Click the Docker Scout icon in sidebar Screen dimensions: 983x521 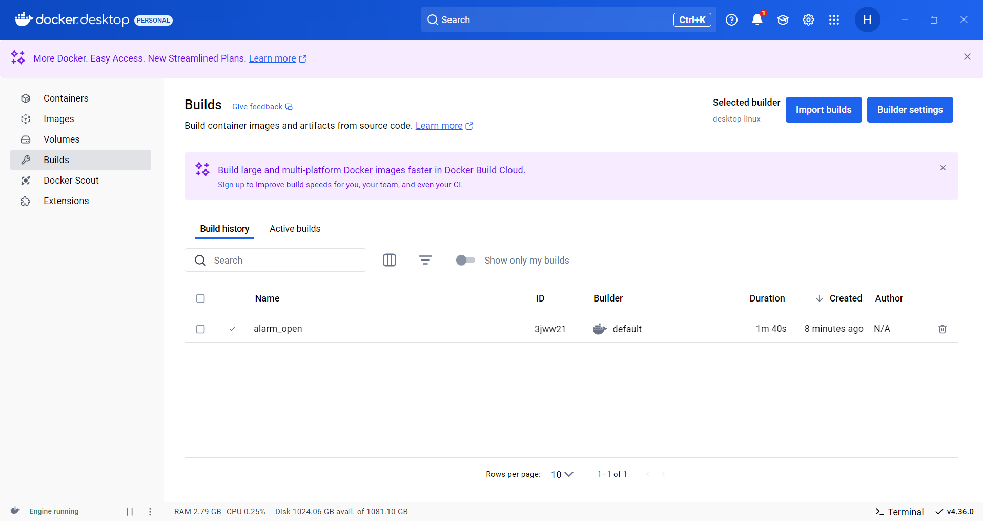[x=26, y=181]
